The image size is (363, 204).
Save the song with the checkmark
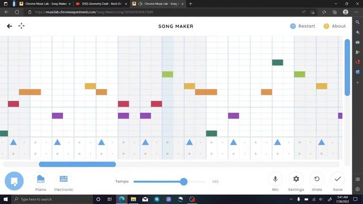(338, 182)
